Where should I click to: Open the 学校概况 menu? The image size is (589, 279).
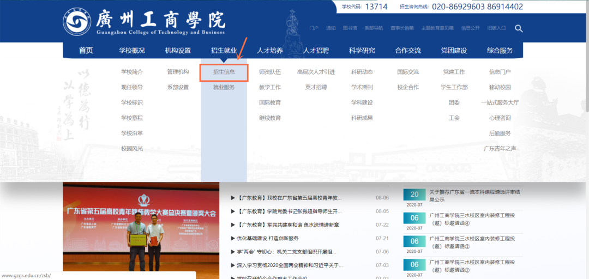132,51
